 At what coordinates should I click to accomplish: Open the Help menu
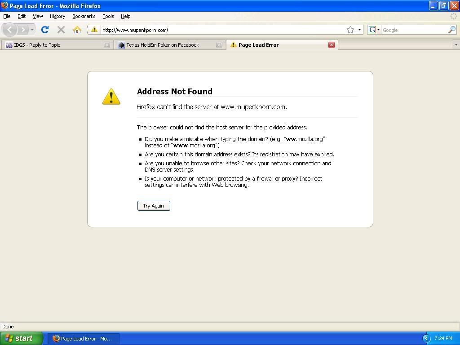point(126,17)
